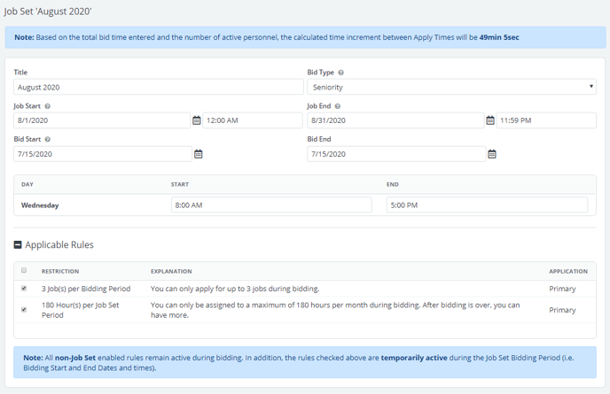The image size is (610, 394).
Task: Open the Job End calendar picker
Action: point(490,120)
